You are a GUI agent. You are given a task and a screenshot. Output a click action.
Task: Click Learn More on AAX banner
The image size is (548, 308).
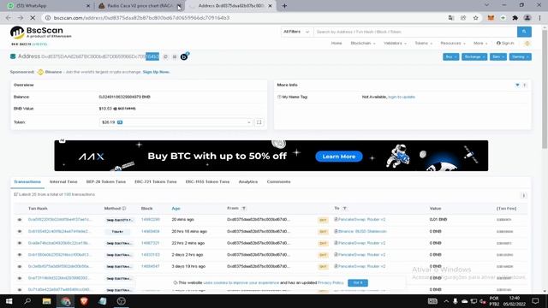pos(339,157)
